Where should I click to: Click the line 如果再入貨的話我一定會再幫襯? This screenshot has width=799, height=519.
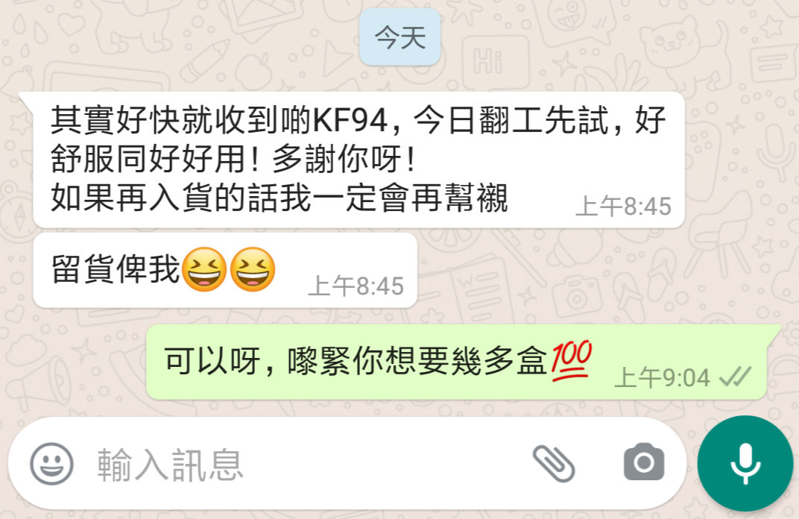[280, 198]
